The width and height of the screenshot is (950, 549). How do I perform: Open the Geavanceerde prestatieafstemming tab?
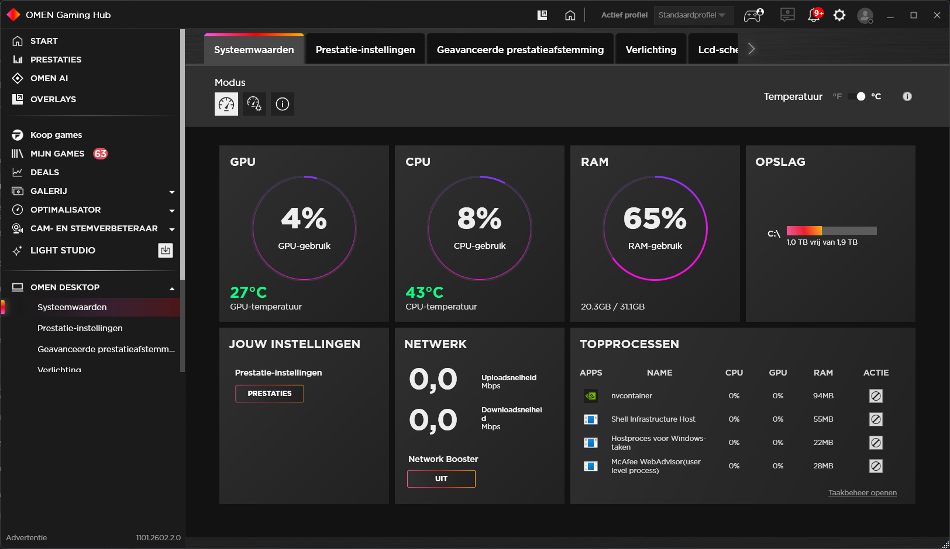520,50
